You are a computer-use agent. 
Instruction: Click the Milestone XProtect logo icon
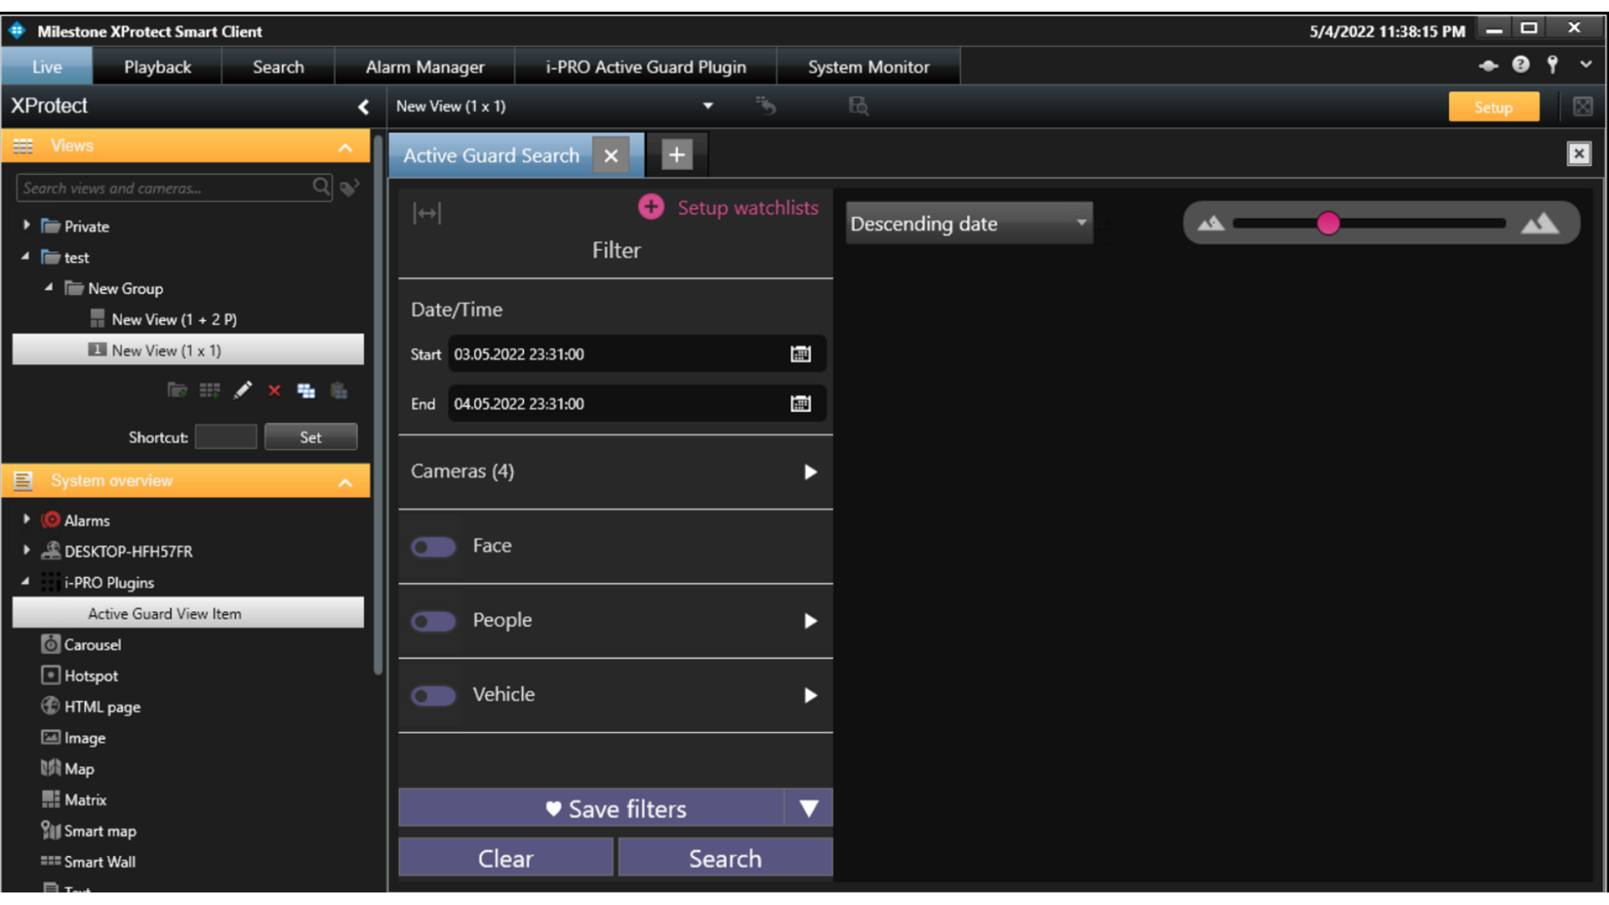[17, 31]
